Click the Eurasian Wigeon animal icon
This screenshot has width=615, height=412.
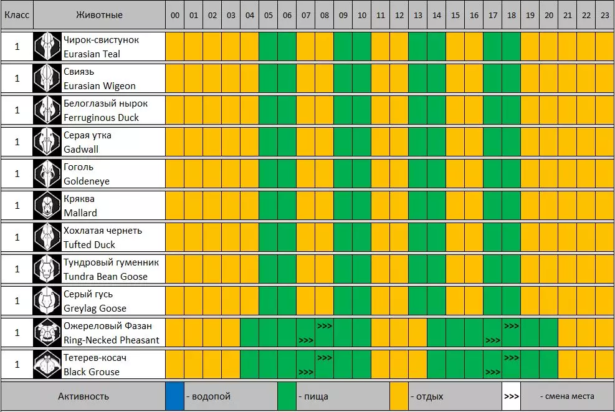pyautogui.click(x=47, y=78)
